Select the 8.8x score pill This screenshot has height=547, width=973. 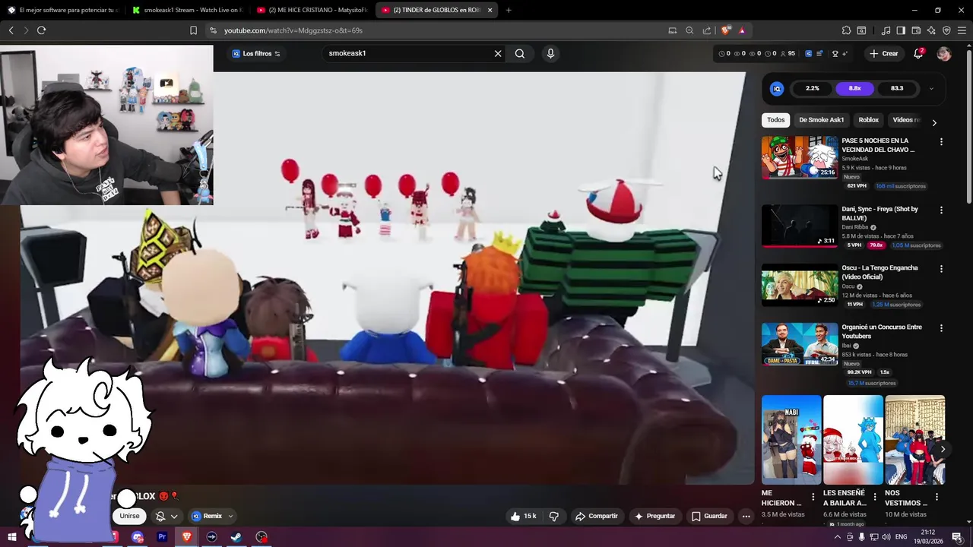coord(855,89)
